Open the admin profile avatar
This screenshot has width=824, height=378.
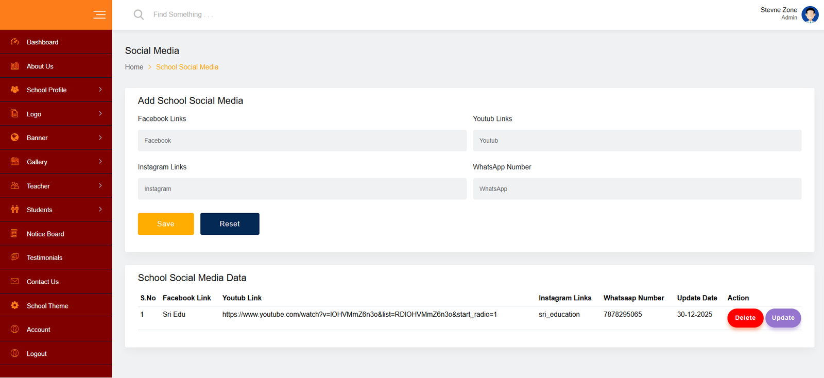click(810, 14)
